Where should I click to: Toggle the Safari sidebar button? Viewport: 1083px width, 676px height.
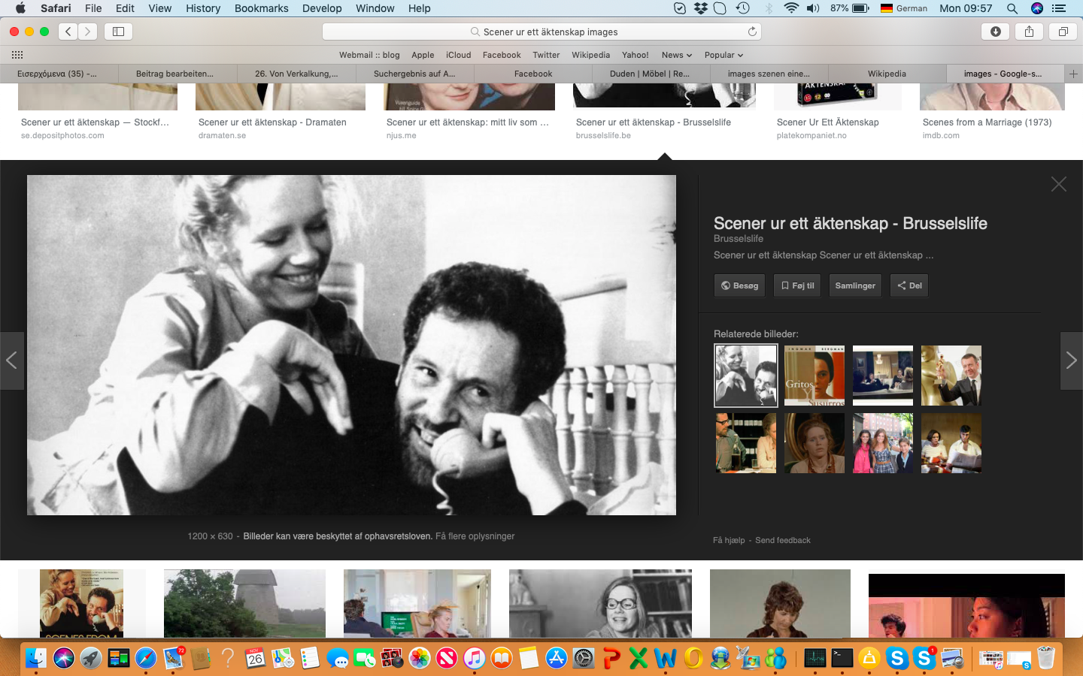click(x=118, y=32)
